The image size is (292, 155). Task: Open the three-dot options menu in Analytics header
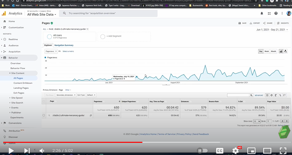pos(282,14)
